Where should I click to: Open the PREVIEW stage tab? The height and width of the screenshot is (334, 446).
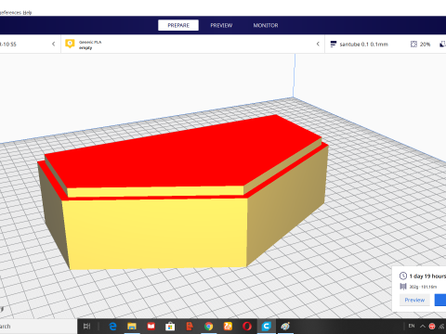click(x=221, y=25)
